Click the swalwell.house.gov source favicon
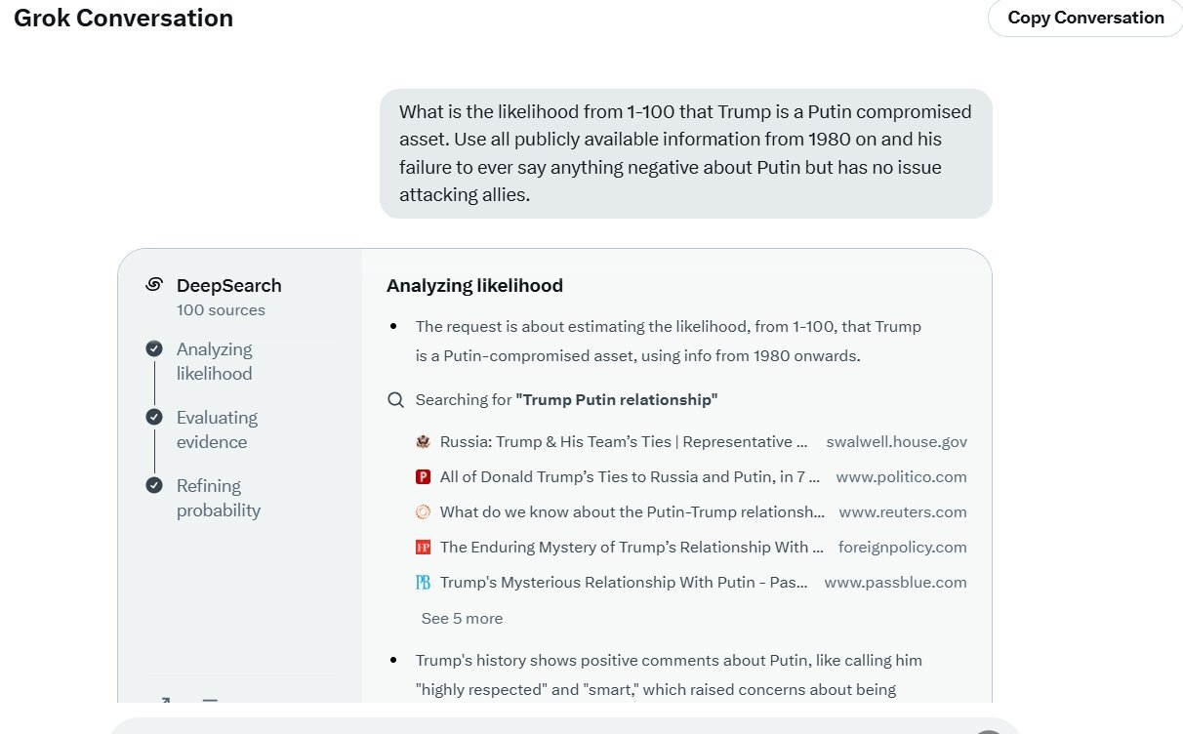Viewport: 1183px width, 734px height. 423,442
